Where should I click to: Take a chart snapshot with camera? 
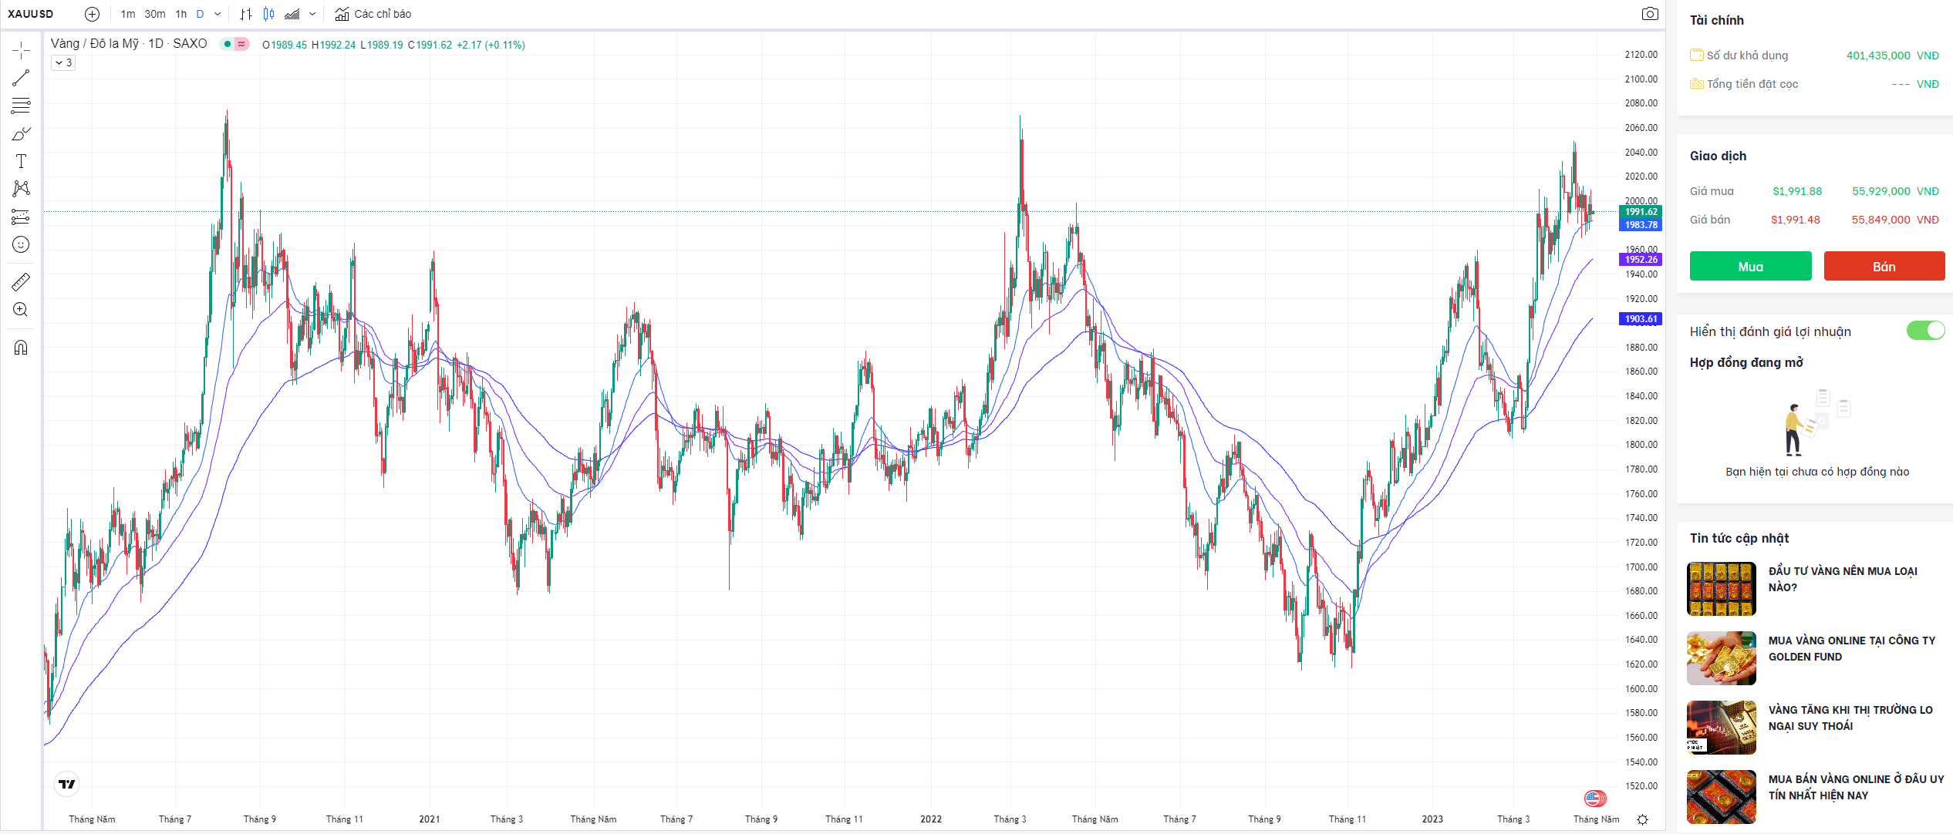(1649, 14)
